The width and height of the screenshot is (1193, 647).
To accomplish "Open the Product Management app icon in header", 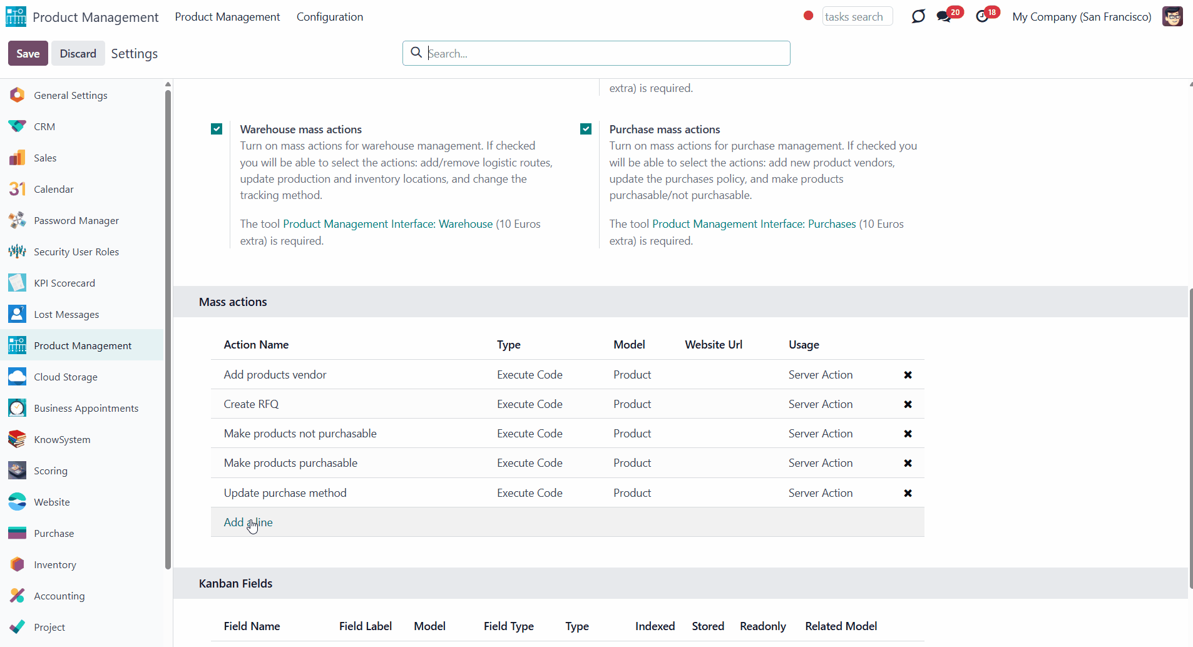I will pos(16,17).
